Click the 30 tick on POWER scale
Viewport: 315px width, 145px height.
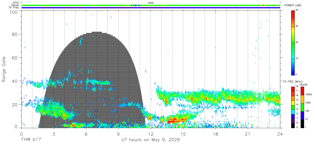pos(297,26)
